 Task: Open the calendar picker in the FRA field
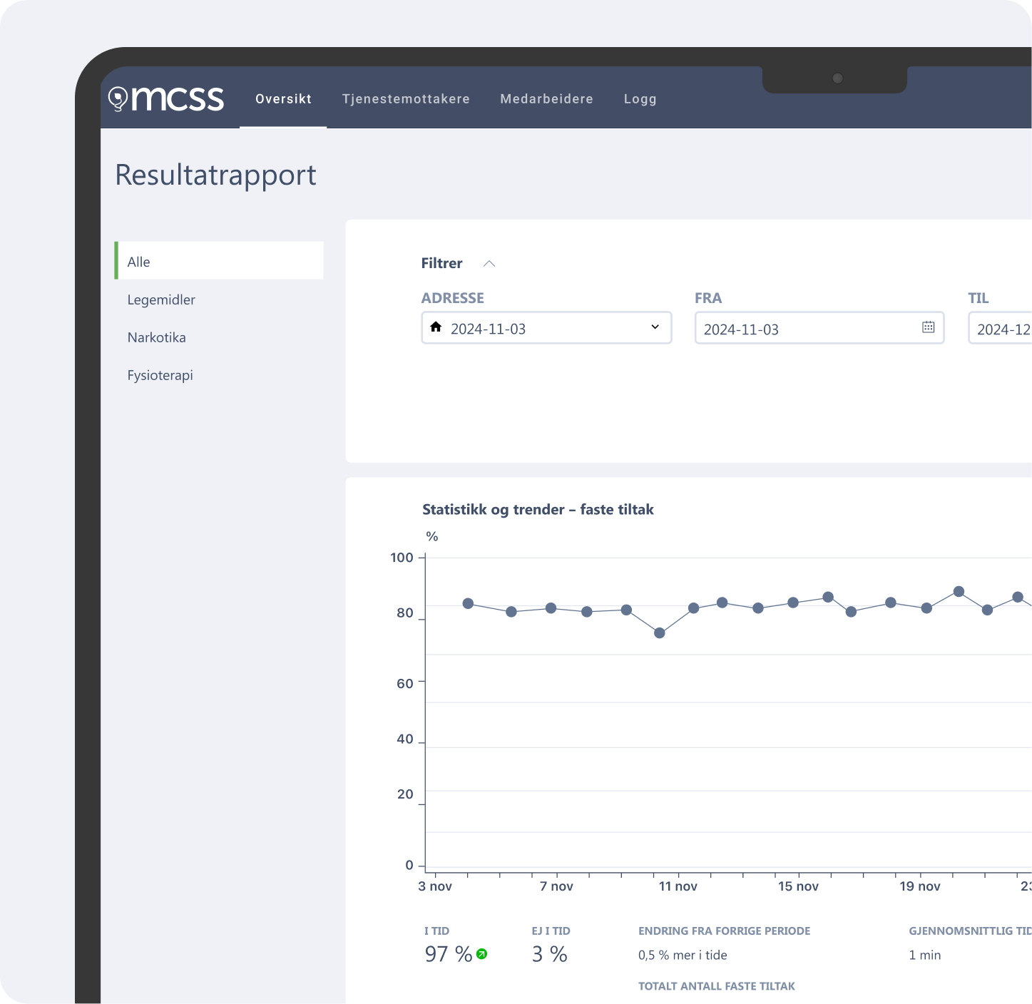coord(928,327)
